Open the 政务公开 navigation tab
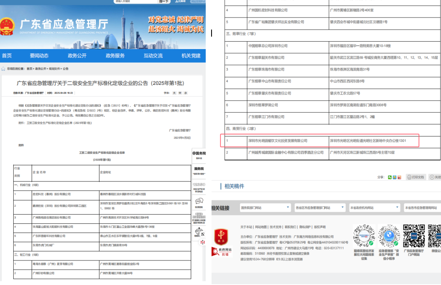 pyautogui.click(x=77, y=56)
